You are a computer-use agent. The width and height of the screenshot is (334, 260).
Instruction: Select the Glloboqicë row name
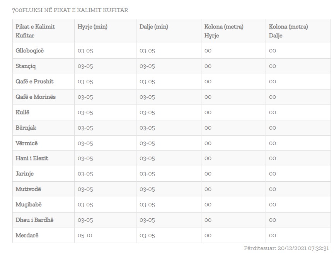click(x=30, y=51)
